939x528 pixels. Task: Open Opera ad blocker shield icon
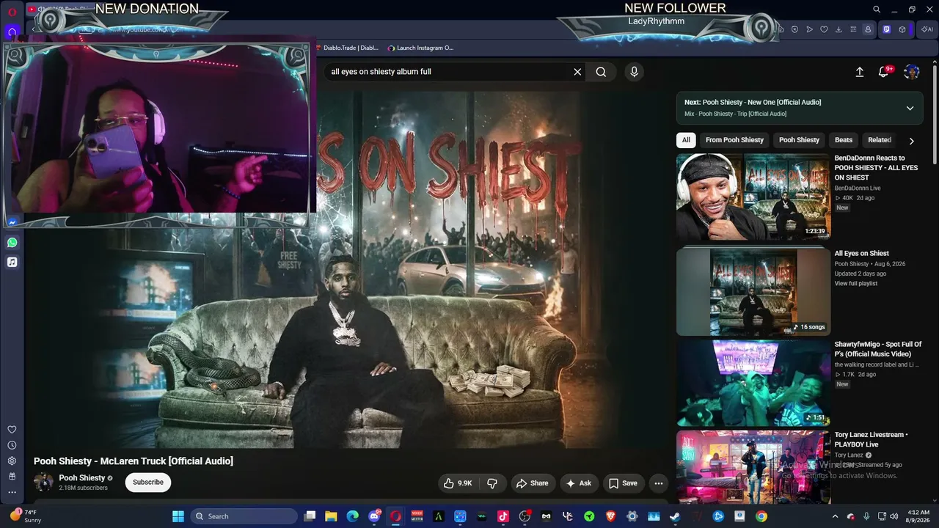coord(794,29)
